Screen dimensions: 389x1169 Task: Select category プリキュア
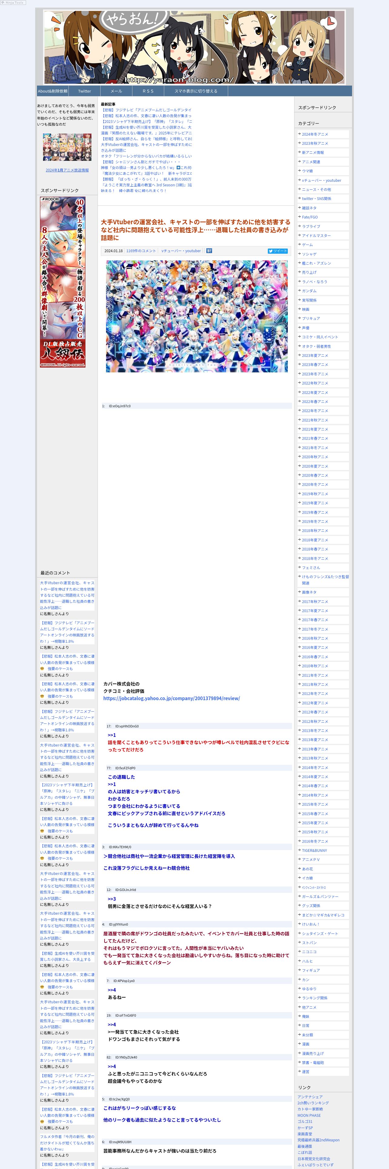pos(311,319)
